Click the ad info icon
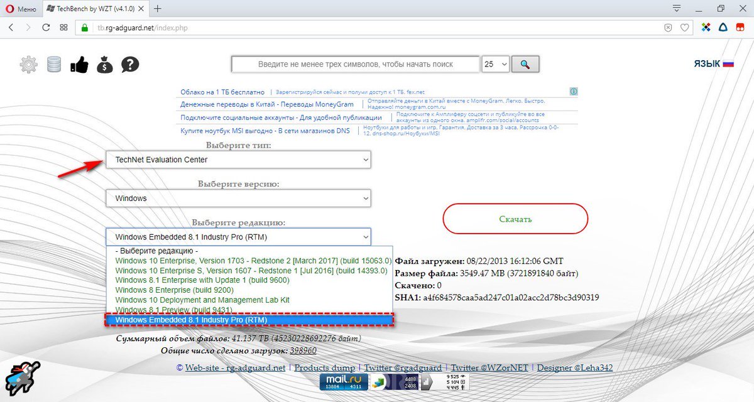754x402 pixels. 574,91
